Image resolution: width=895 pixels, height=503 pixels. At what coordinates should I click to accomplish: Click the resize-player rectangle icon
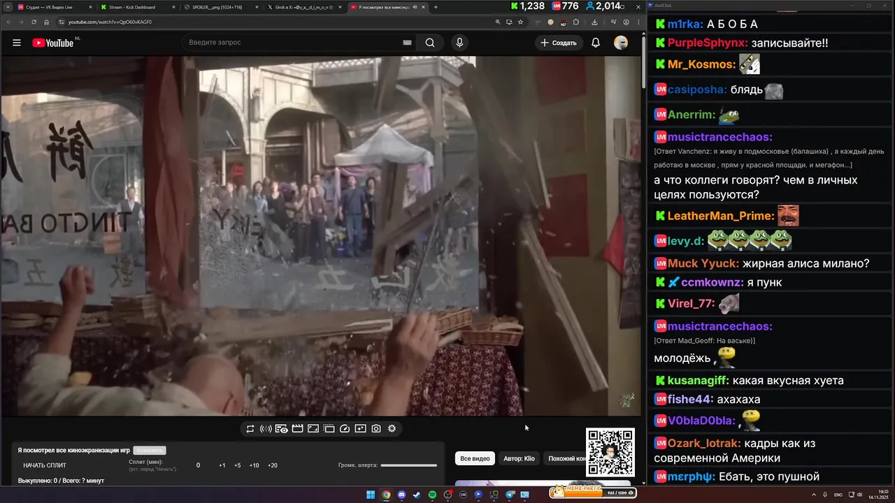pos(313,429)
